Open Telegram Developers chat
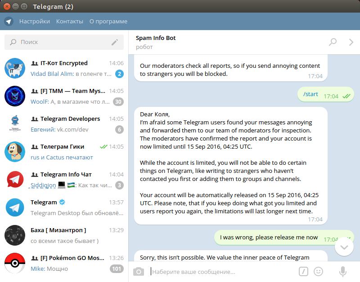The image size is (360, 282). pos(64,124)
